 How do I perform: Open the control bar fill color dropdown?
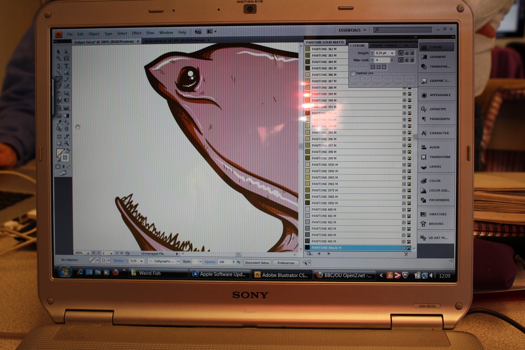click(x=97, y=260)
